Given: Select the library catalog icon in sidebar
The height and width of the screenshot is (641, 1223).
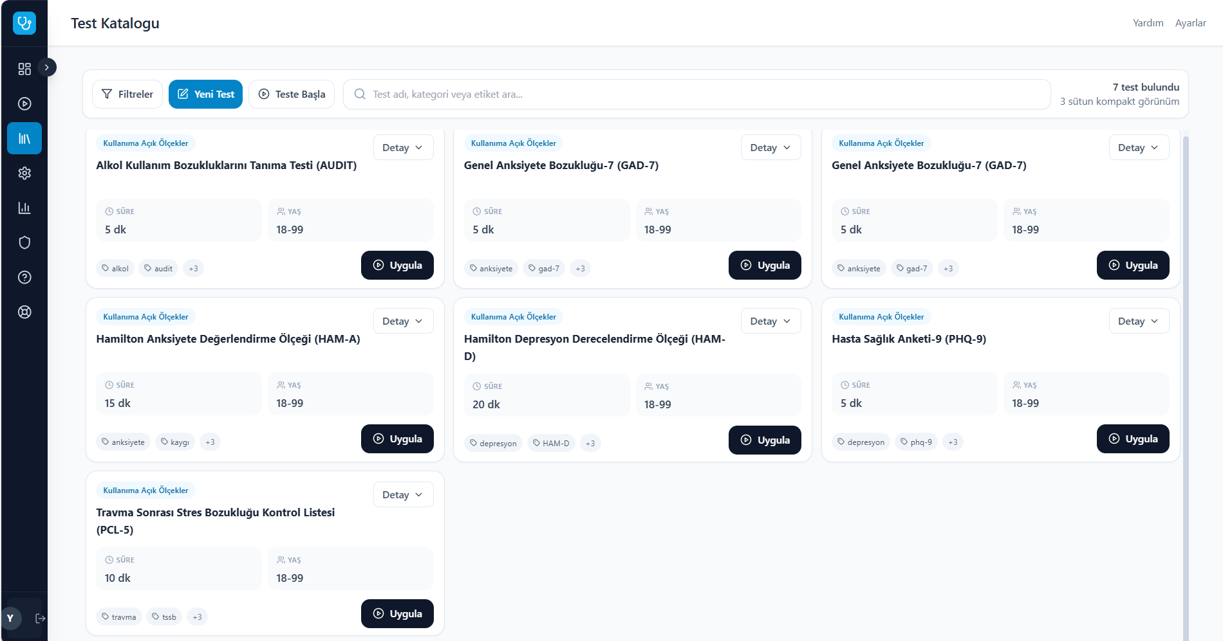Looking at the screenshot, I should click(24, 138).
